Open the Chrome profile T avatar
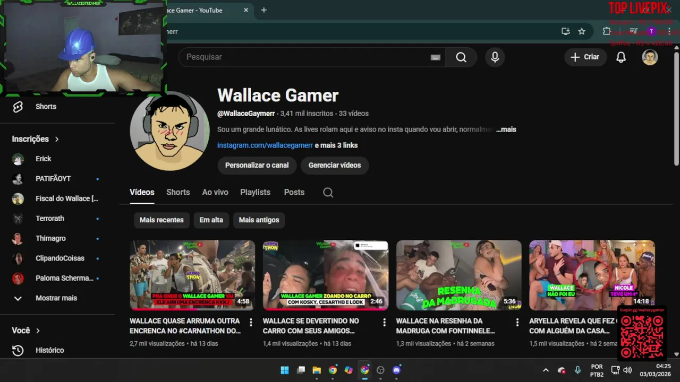680x382 pixels. coord(651,31)
